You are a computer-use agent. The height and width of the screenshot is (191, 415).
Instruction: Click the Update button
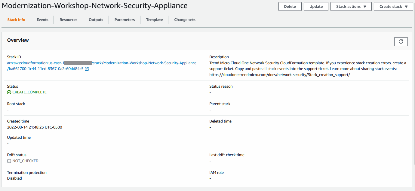click(x=316, y=6)
